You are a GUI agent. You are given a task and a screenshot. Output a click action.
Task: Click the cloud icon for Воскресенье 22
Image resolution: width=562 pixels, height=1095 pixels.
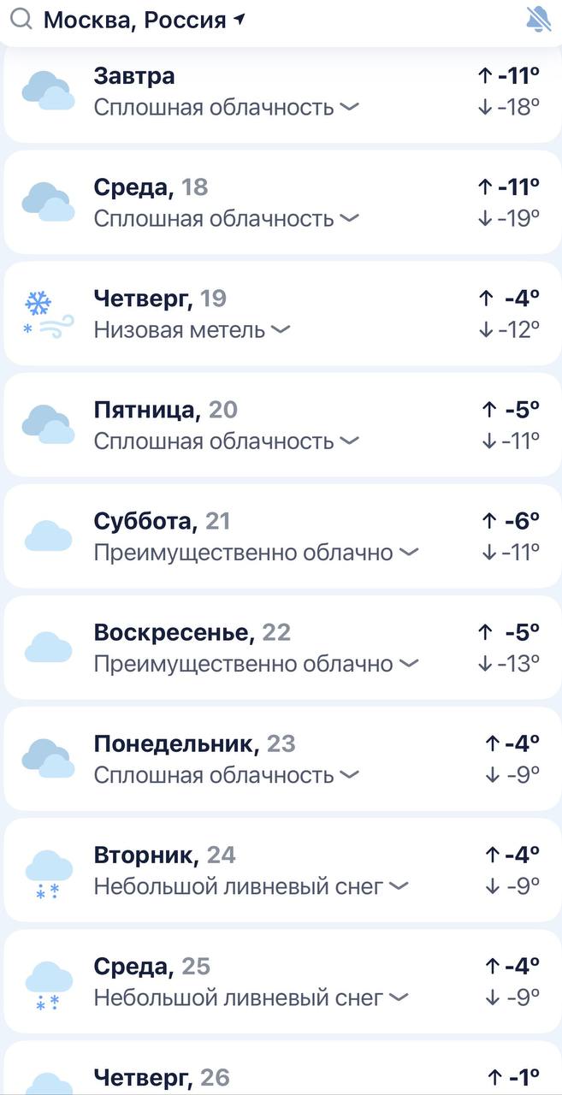pos(48,648)
